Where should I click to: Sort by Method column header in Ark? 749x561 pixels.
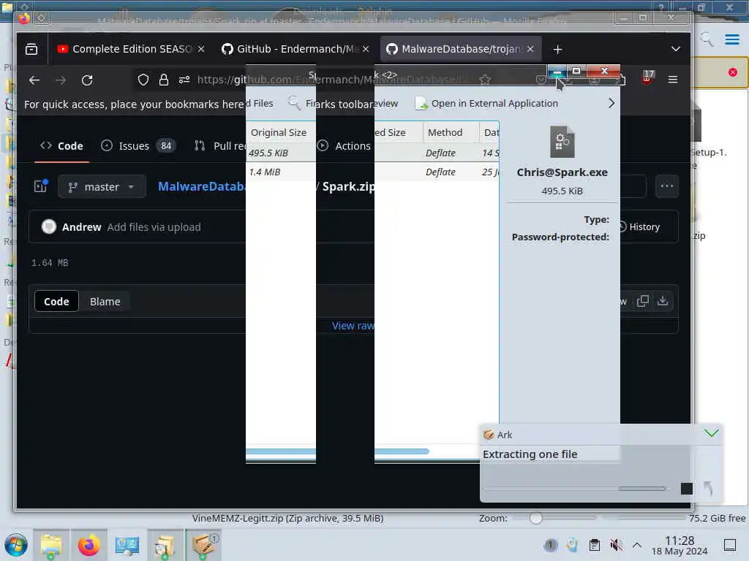pyautogui.click(x=451, y=133)
